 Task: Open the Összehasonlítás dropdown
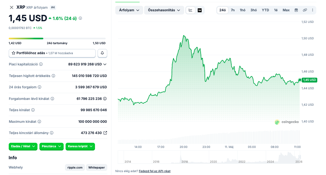[164, 10]
